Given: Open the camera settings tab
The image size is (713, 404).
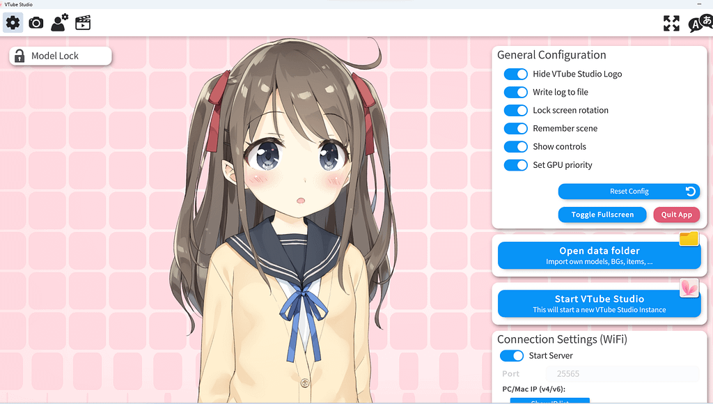Looking at the screenshot, I should tap(36, 23).
